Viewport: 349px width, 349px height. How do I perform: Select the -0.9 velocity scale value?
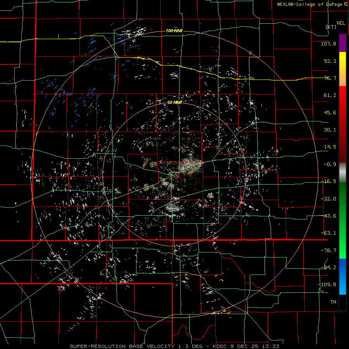[x=330, y=164]
